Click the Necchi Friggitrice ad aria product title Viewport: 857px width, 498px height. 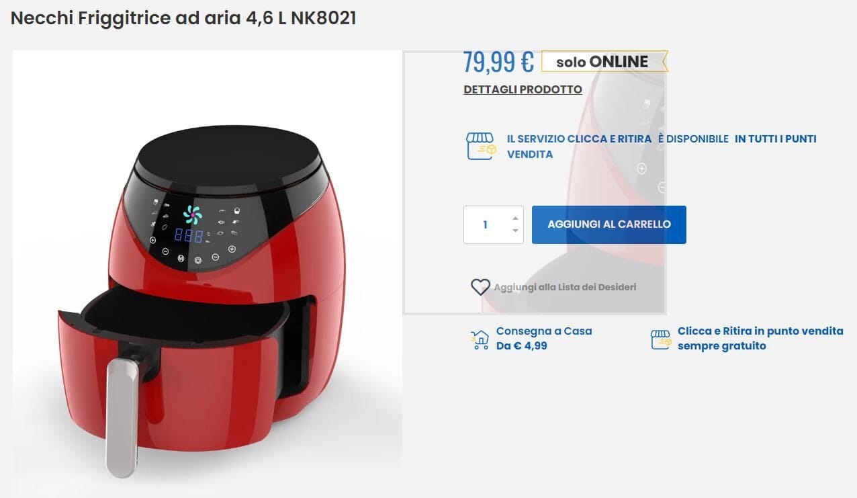(x=183, y=18)
